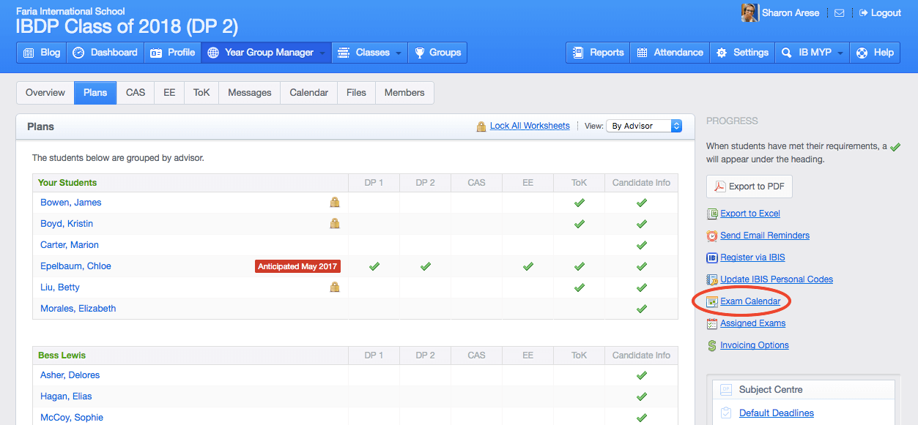Click the Export to PDF button
The height and width of the screenshot is (425, 918).
click(749, 187)
